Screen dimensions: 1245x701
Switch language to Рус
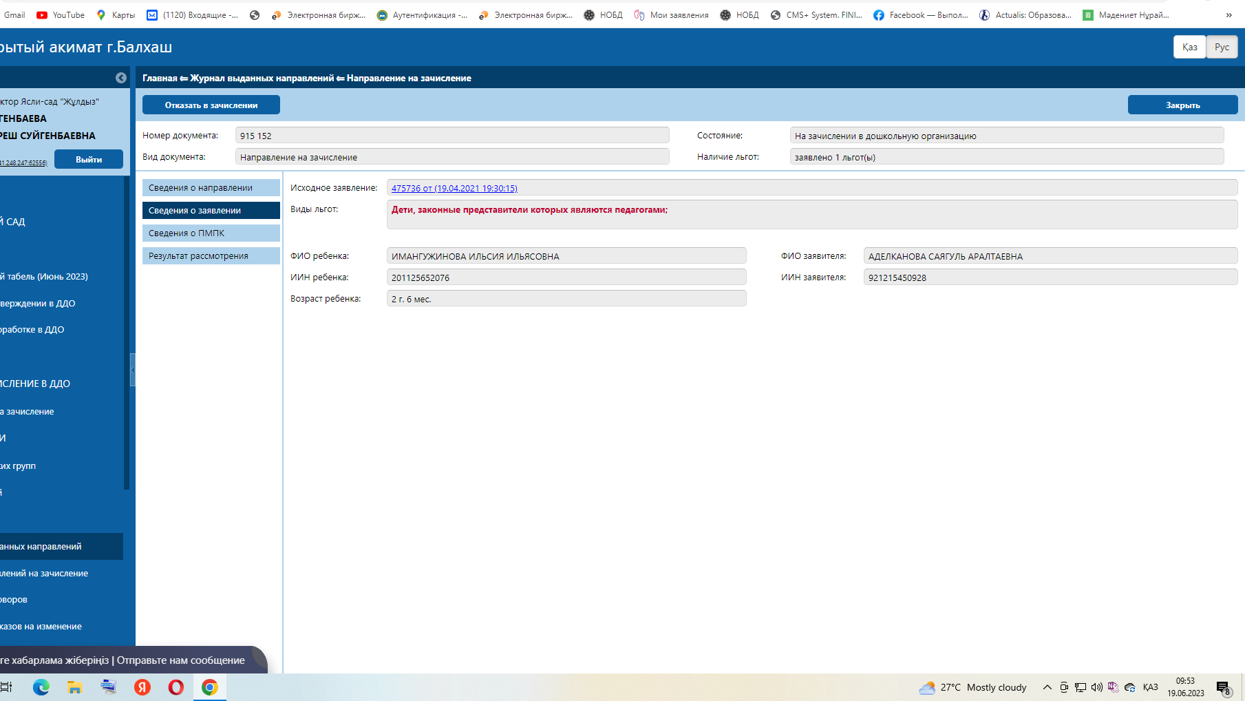(1222, 47)
